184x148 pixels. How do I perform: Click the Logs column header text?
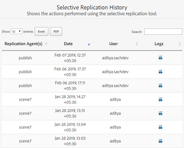pos(159,44)
